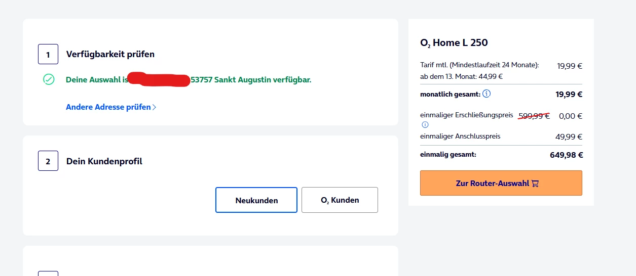Open info icon under "einmaliger Erschließungspreis"

(x=425, y=125)
